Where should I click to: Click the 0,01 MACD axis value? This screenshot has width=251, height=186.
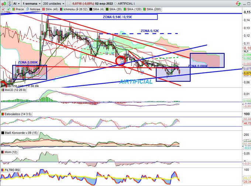point(247,94)
